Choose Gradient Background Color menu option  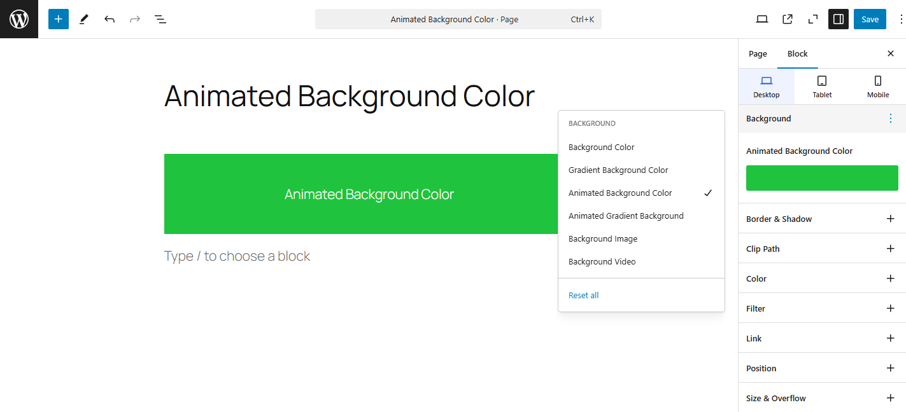(641, 170)
